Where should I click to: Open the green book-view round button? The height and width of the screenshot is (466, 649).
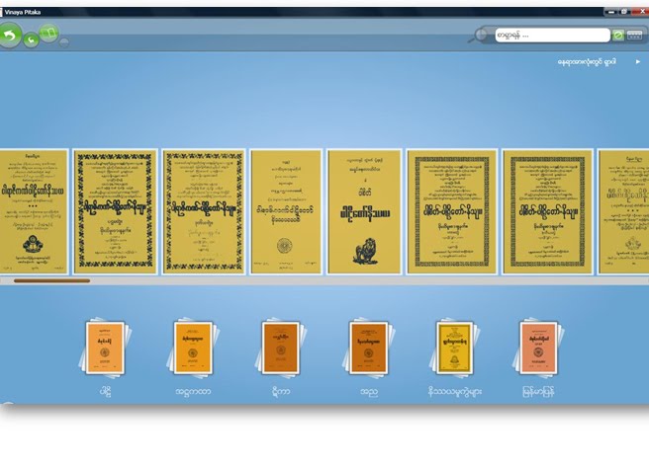[48, 33]
